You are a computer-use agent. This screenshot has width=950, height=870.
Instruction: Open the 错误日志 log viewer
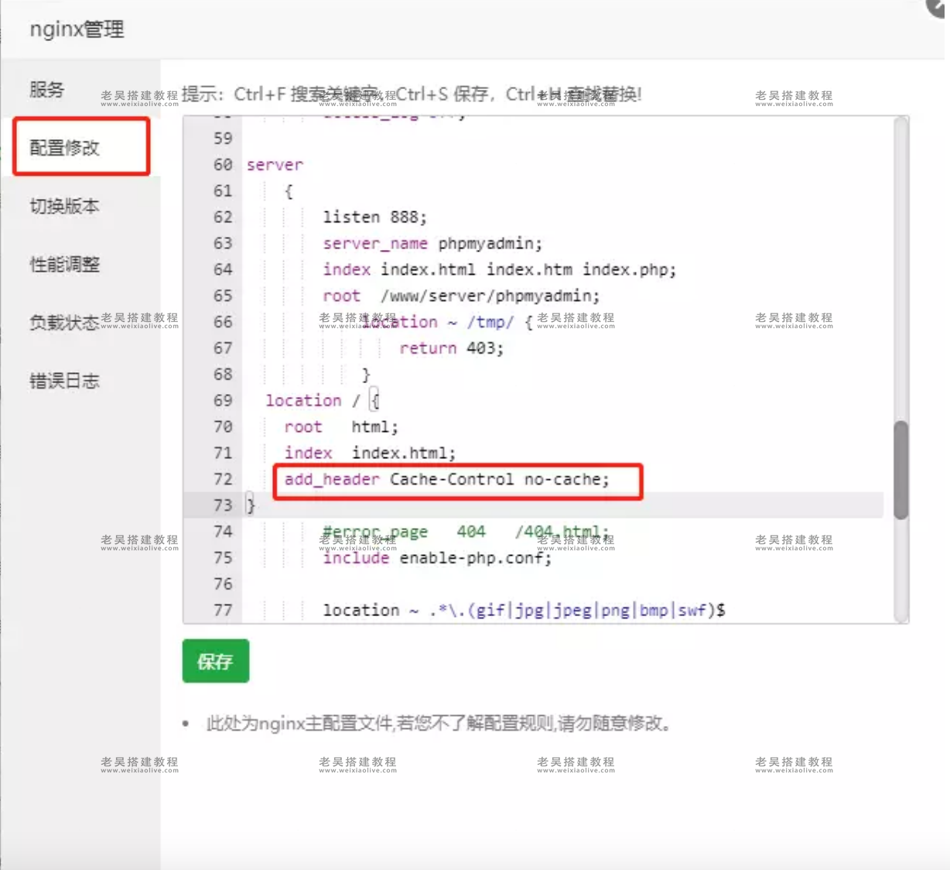[x=64, y=381]
